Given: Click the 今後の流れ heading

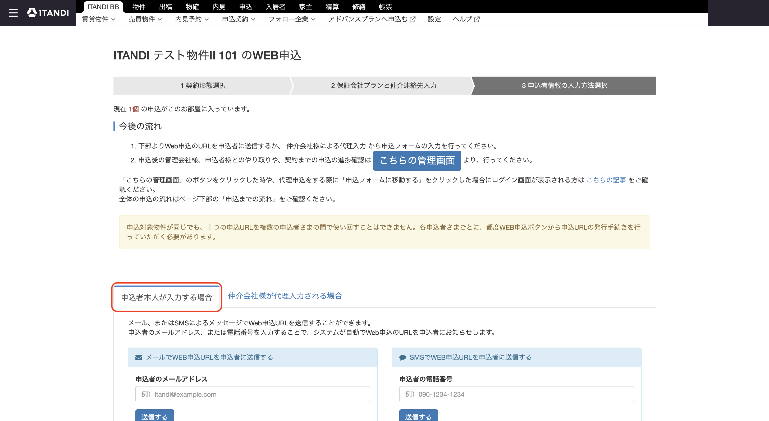Looking at the screenshot, I should click(140, 126).
